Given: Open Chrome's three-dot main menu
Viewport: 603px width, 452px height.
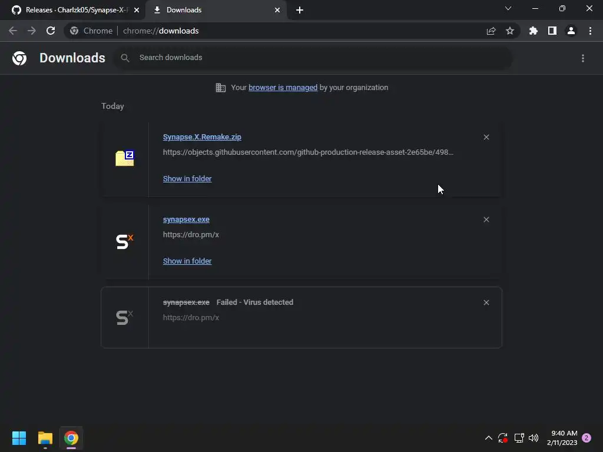Looking at the screenshot, I should point(590,31).
